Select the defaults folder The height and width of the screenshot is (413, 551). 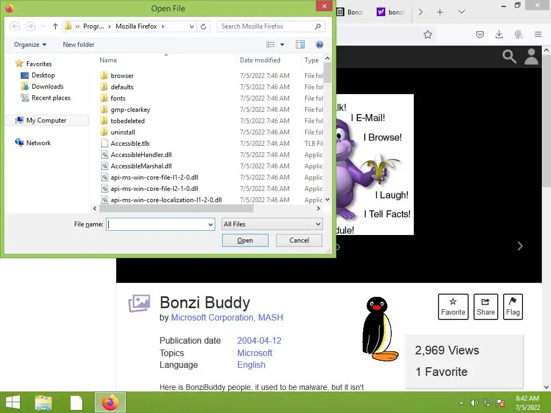coord(122,87)
